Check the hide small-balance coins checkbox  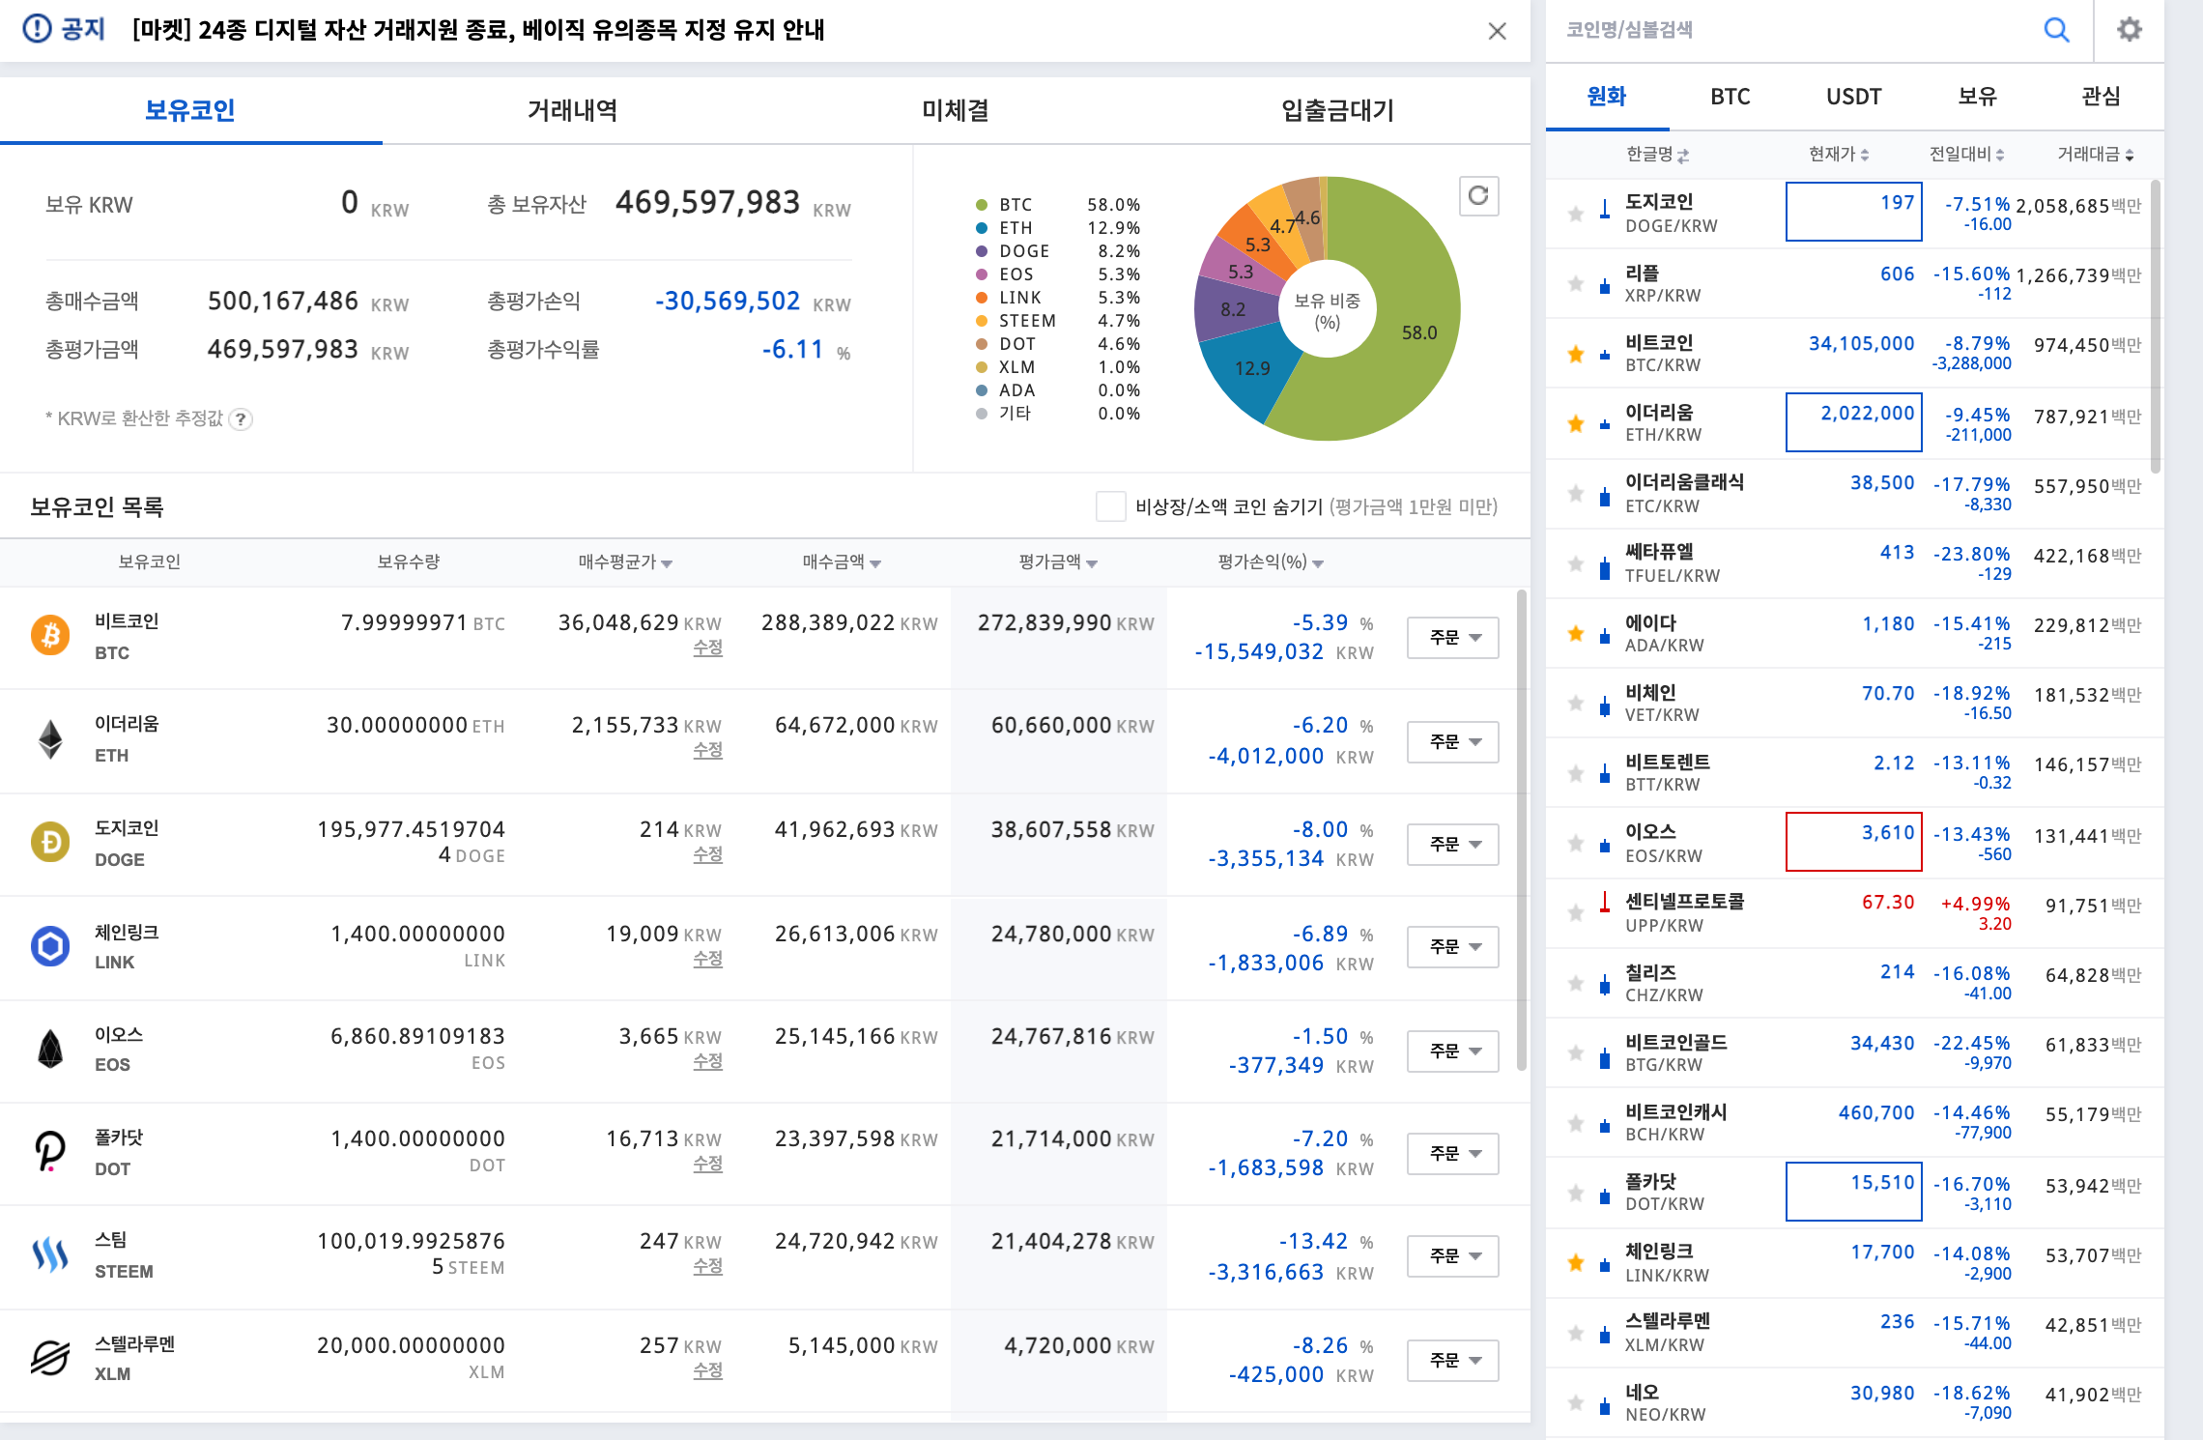pyautogui.click(x=1110, y=506)
